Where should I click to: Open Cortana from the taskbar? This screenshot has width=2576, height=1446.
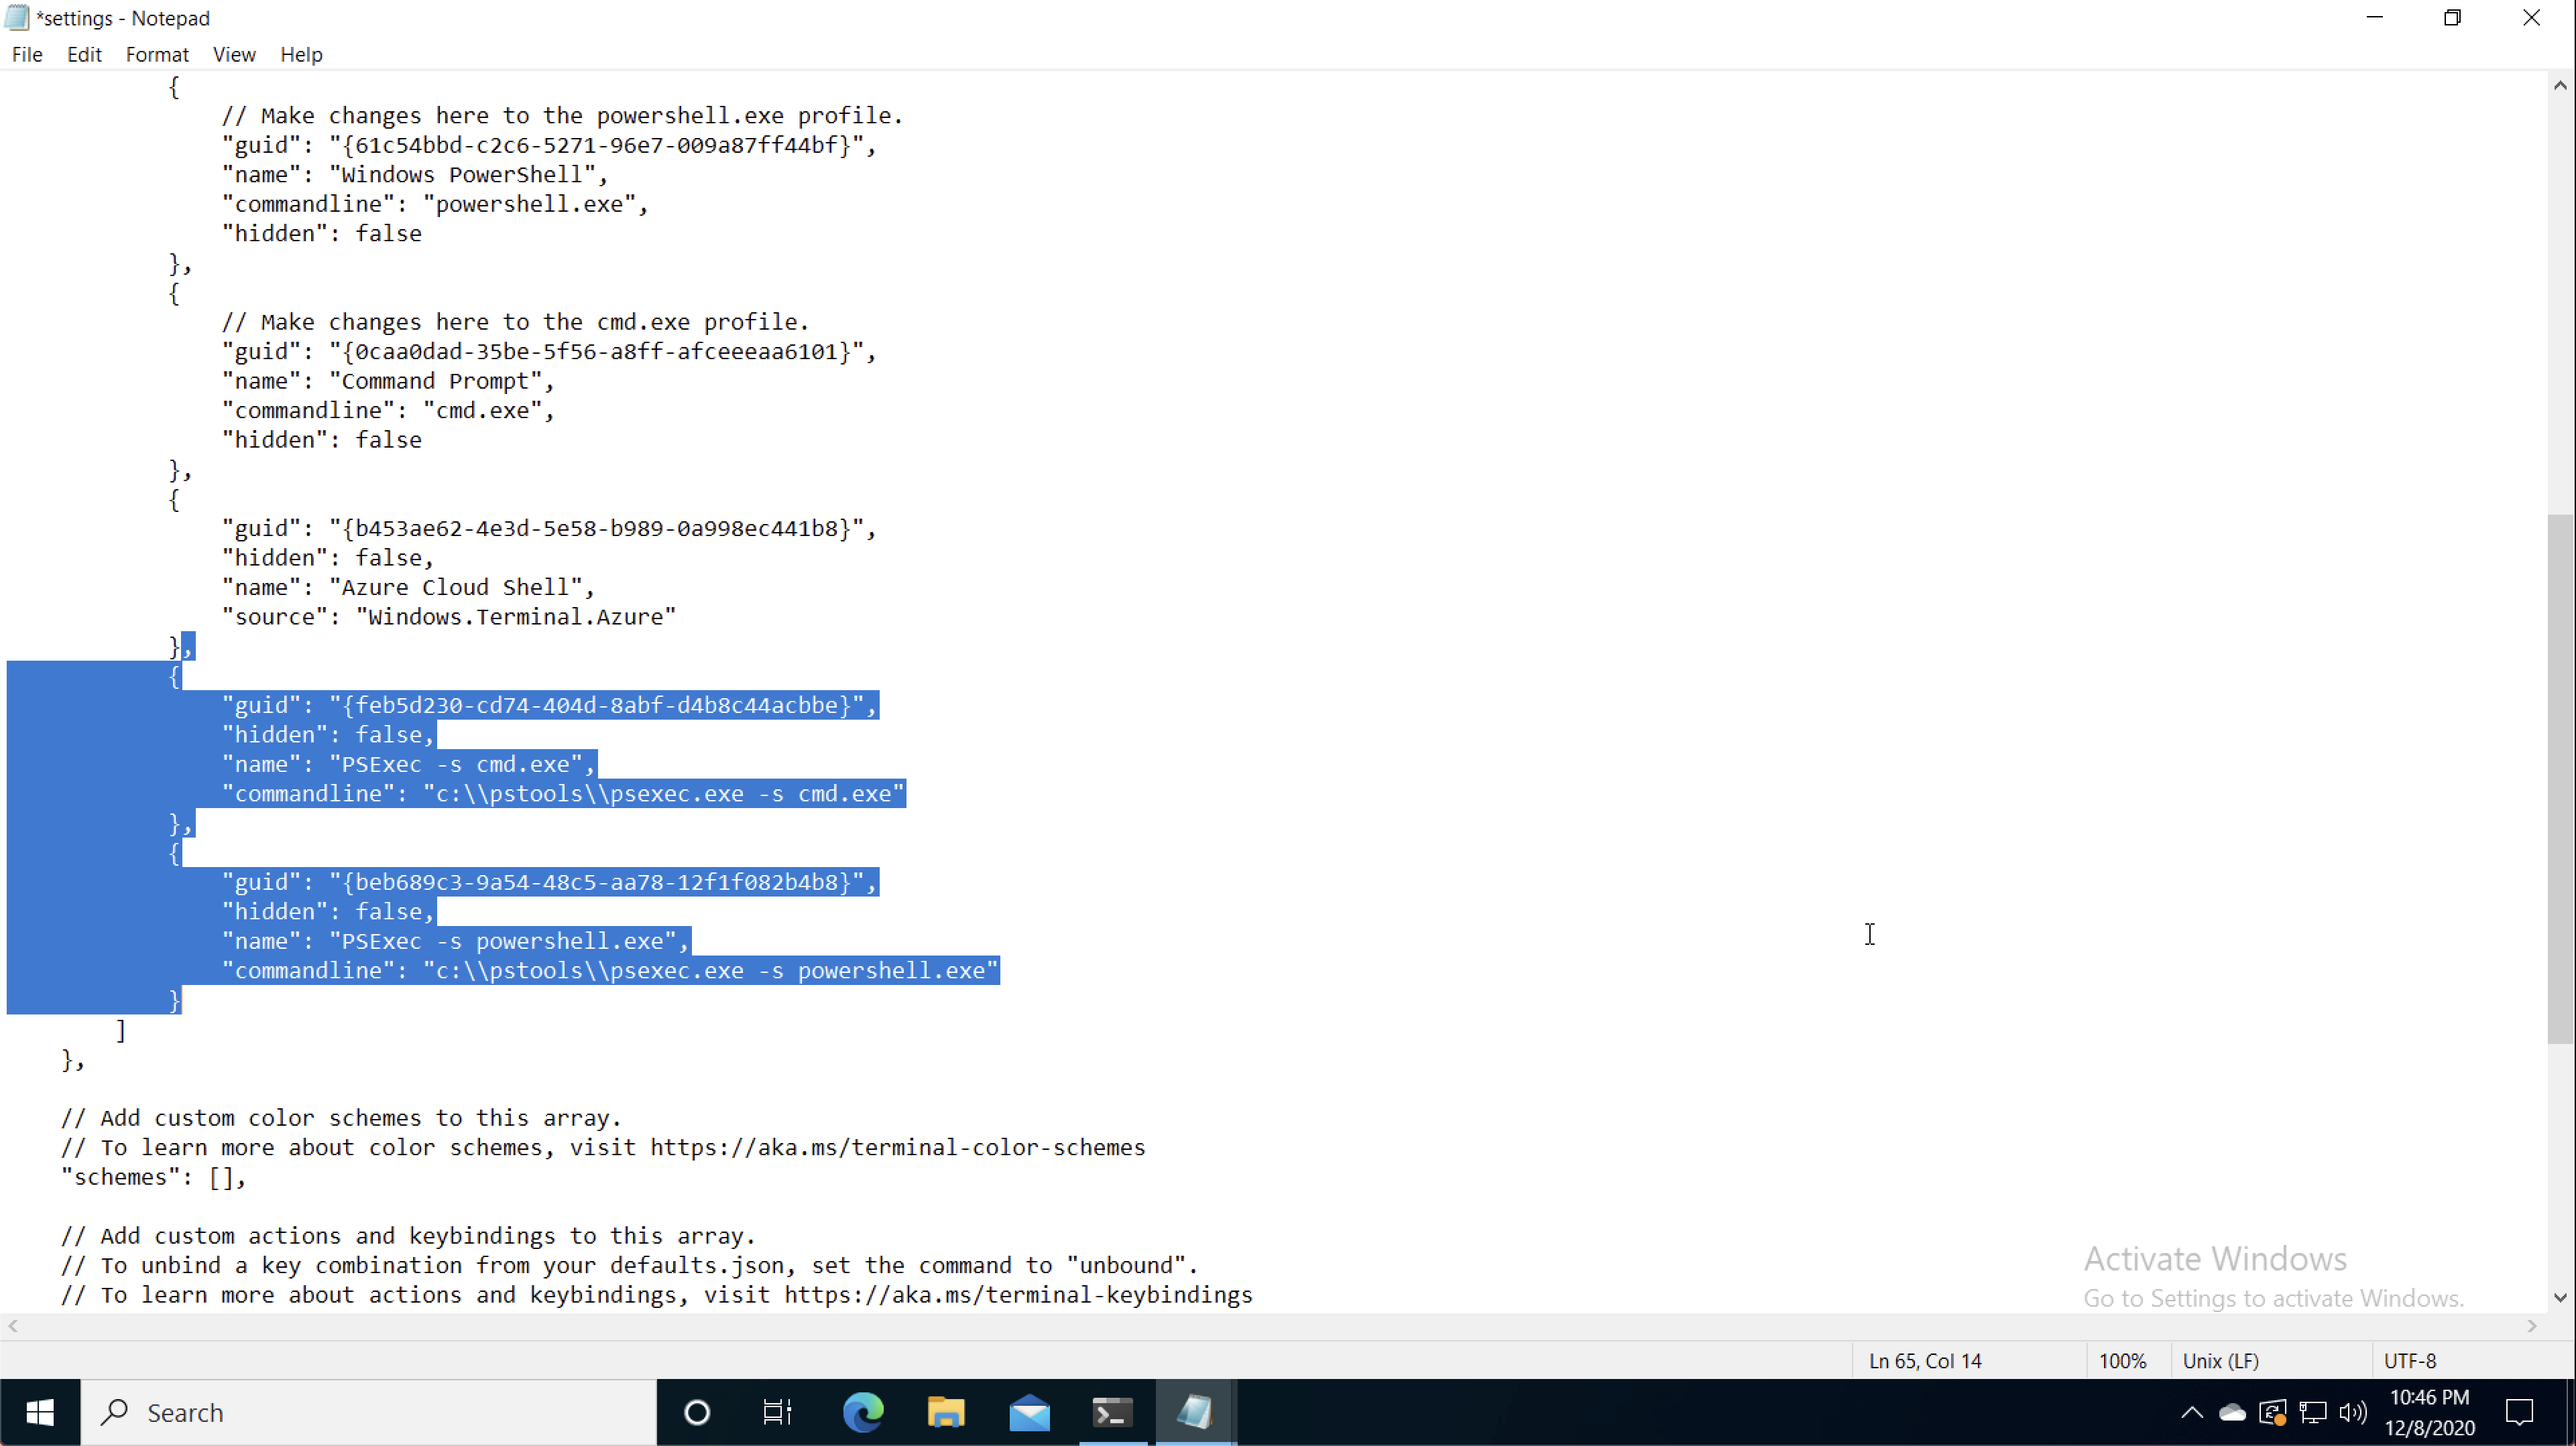coord(697,1412)
